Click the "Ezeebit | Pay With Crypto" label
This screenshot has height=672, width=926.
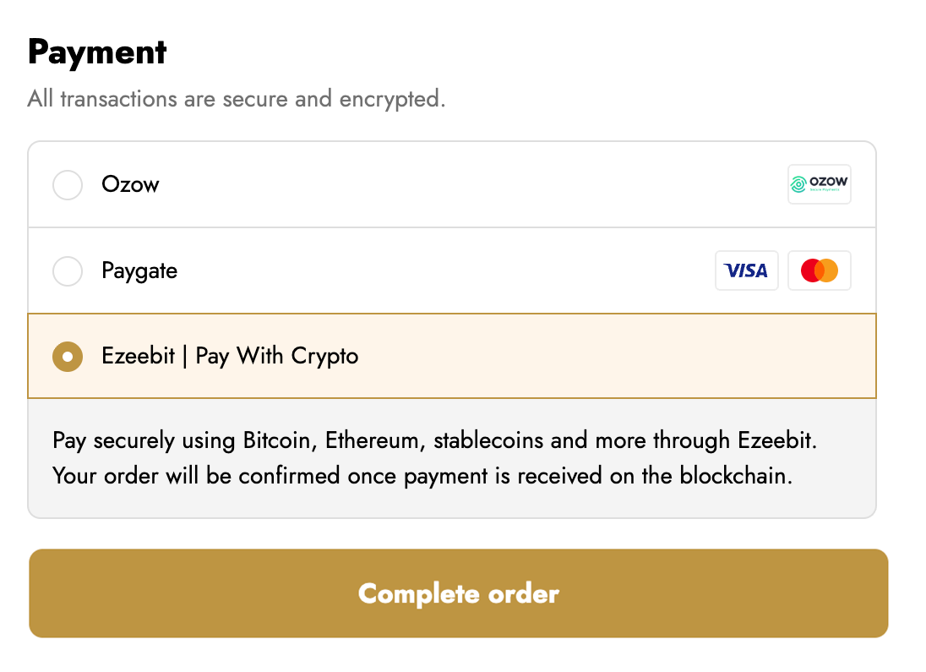pyautogui.click(x=230, y=356)
